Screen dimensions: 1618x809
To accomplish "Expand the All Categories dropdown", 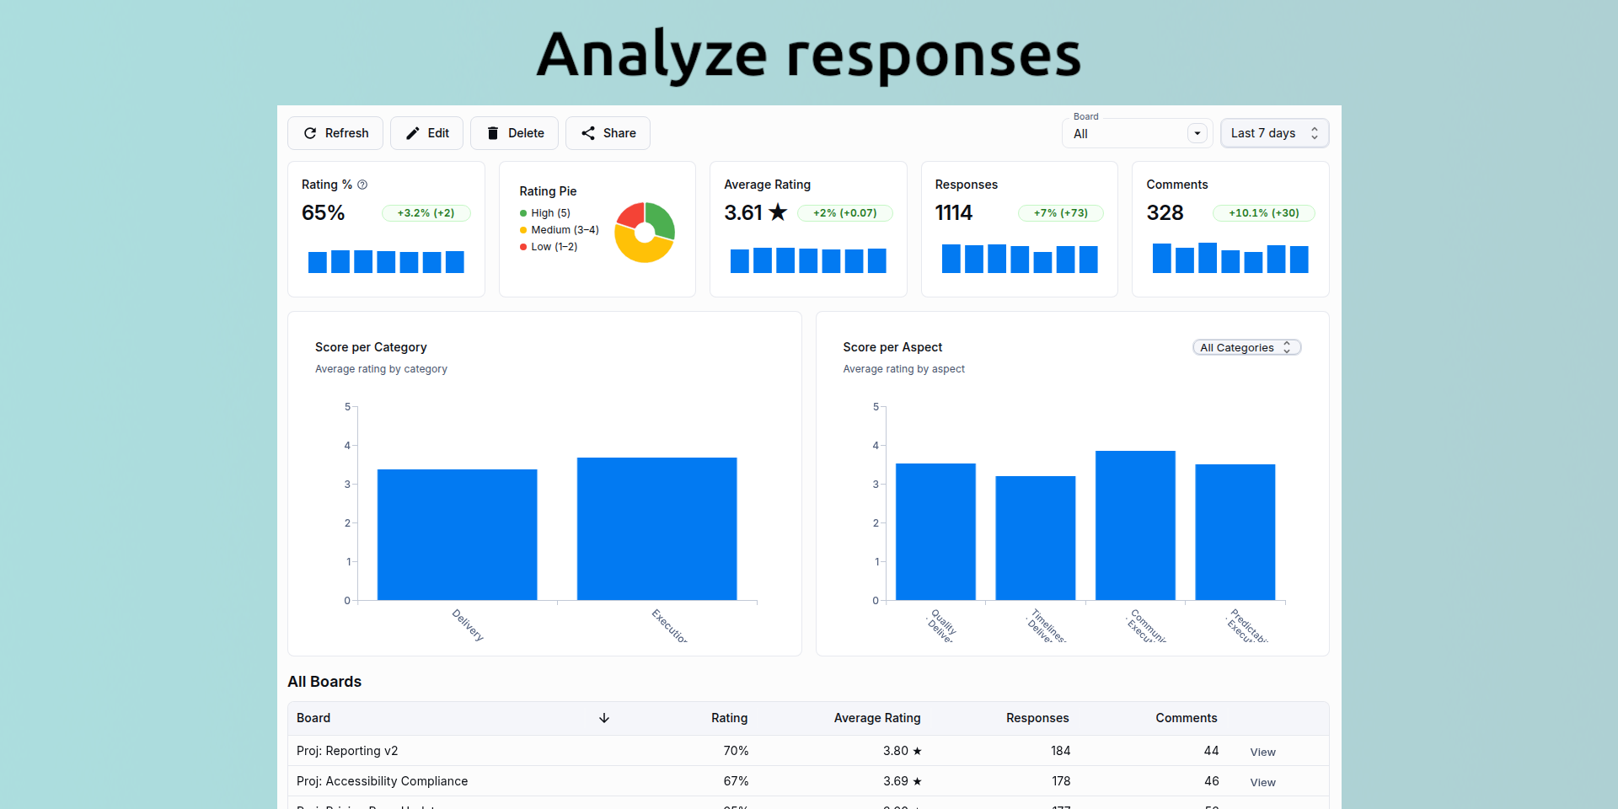I will pyautogui.click(x=1246, y=347).
